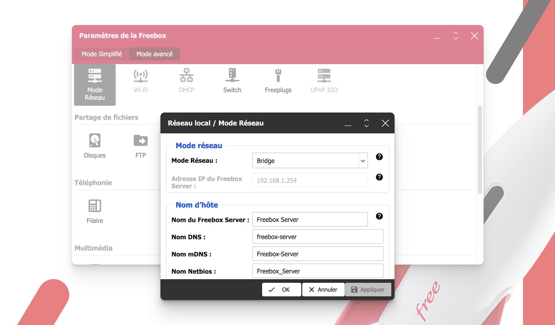The image size is (555, 325).
Task: Open the Filaire telephony icon
Action: [x=95, y=211]
